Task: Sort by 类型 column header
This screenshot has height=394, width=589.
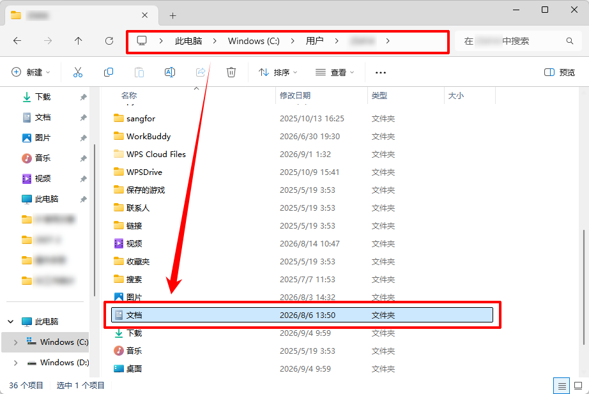Action: [379, 96]
